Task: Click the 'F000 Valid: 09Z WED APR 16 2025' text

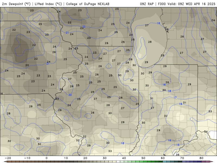Action: click(186, 4)
